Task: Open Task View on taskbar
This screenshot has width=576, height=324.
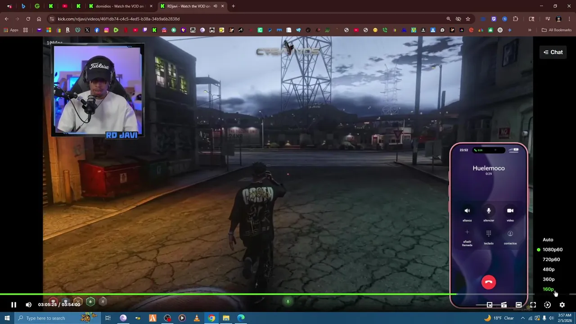Action: [x=108, y=318]
